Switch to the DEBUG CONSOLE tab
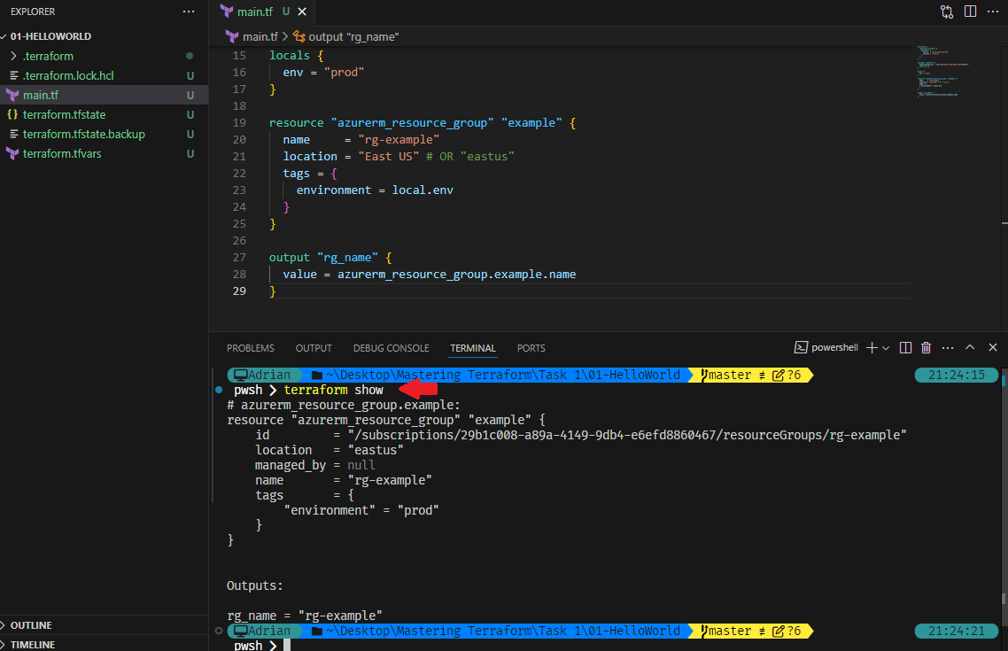This screenshot has height=651, width=1008. click(391, 348)
